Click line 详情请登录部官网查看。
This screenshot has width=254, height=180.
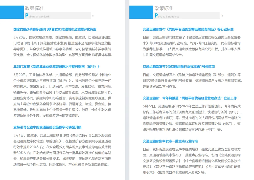coord(159,87)
